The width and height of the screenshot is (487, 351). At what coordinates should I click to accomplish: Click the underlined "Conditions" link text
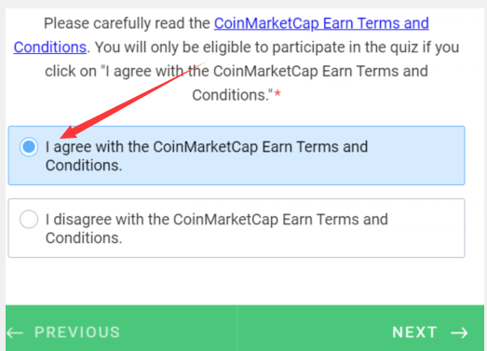pyautogui.click(x=50, y=47)
